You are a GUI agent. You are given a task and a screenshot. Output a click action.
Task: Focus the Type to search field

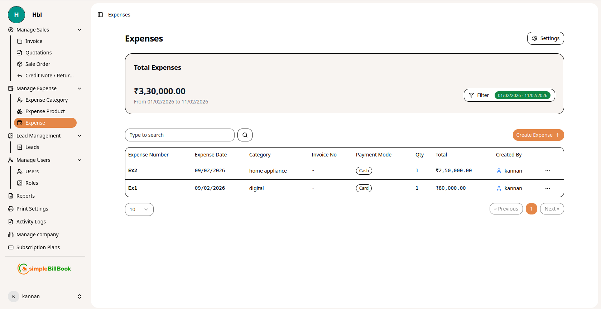pos(179,135)
